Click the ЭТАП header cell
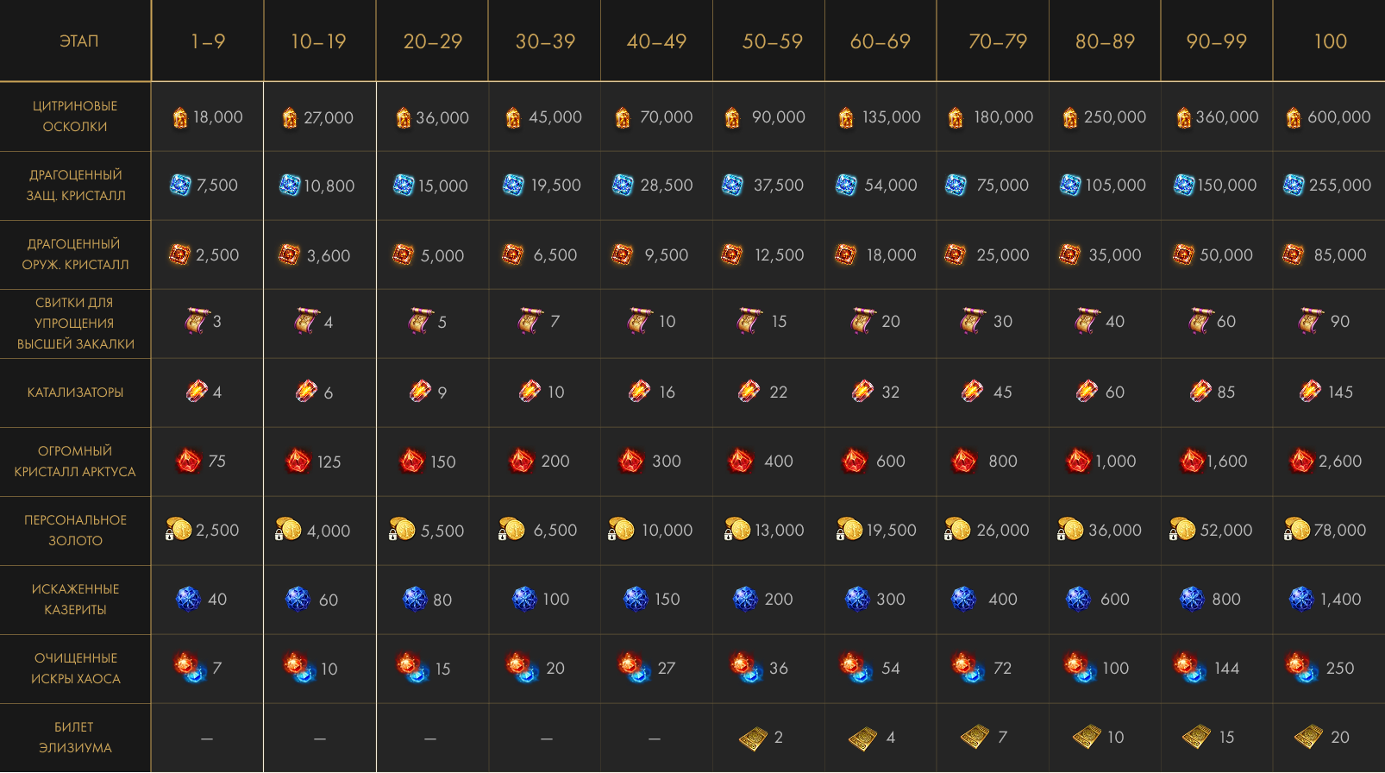This screenshot has width=1385, height=773. 78,41
